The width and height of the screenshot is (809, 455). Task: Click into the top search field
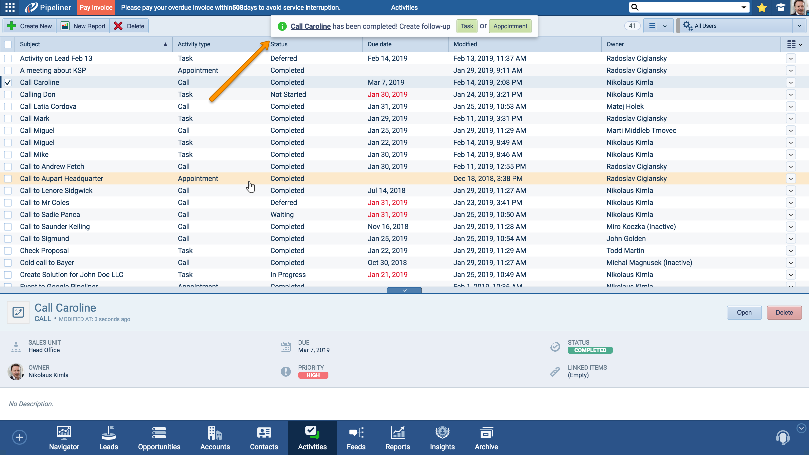point(688,7)
